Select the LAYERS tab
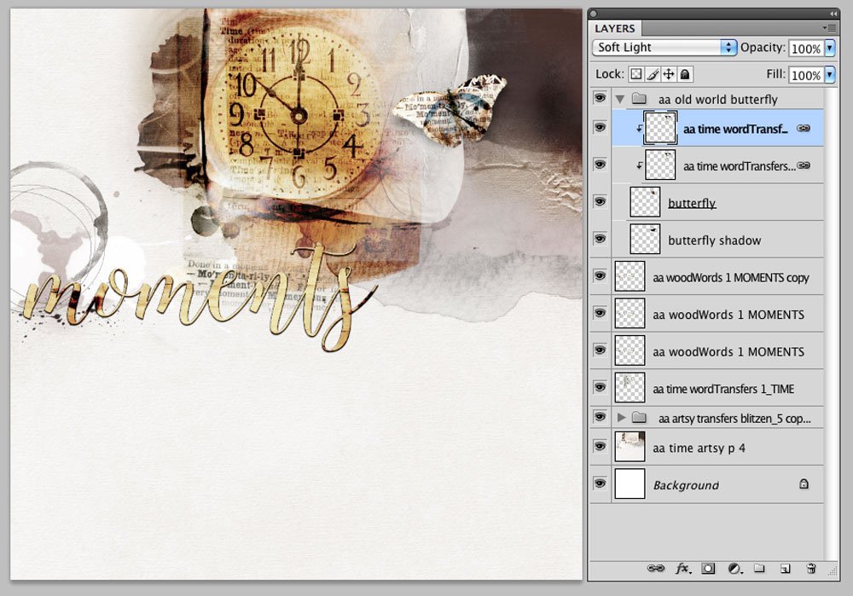 [615, 28]
